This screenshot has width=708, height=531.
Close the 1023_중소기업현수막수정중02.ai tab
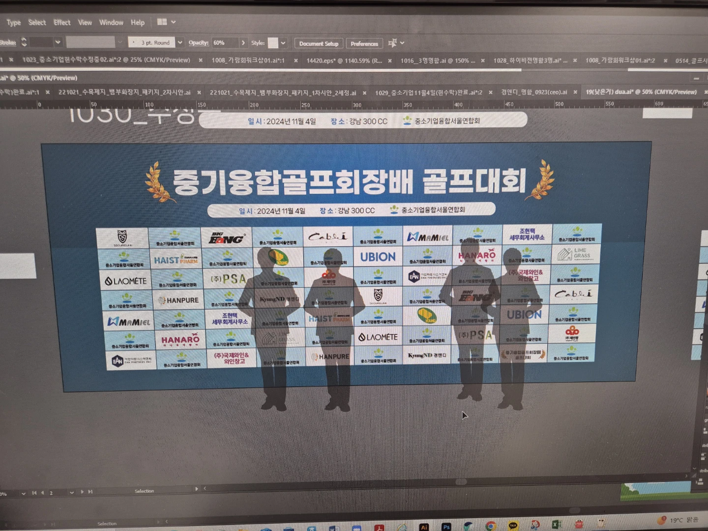(201, 60)
